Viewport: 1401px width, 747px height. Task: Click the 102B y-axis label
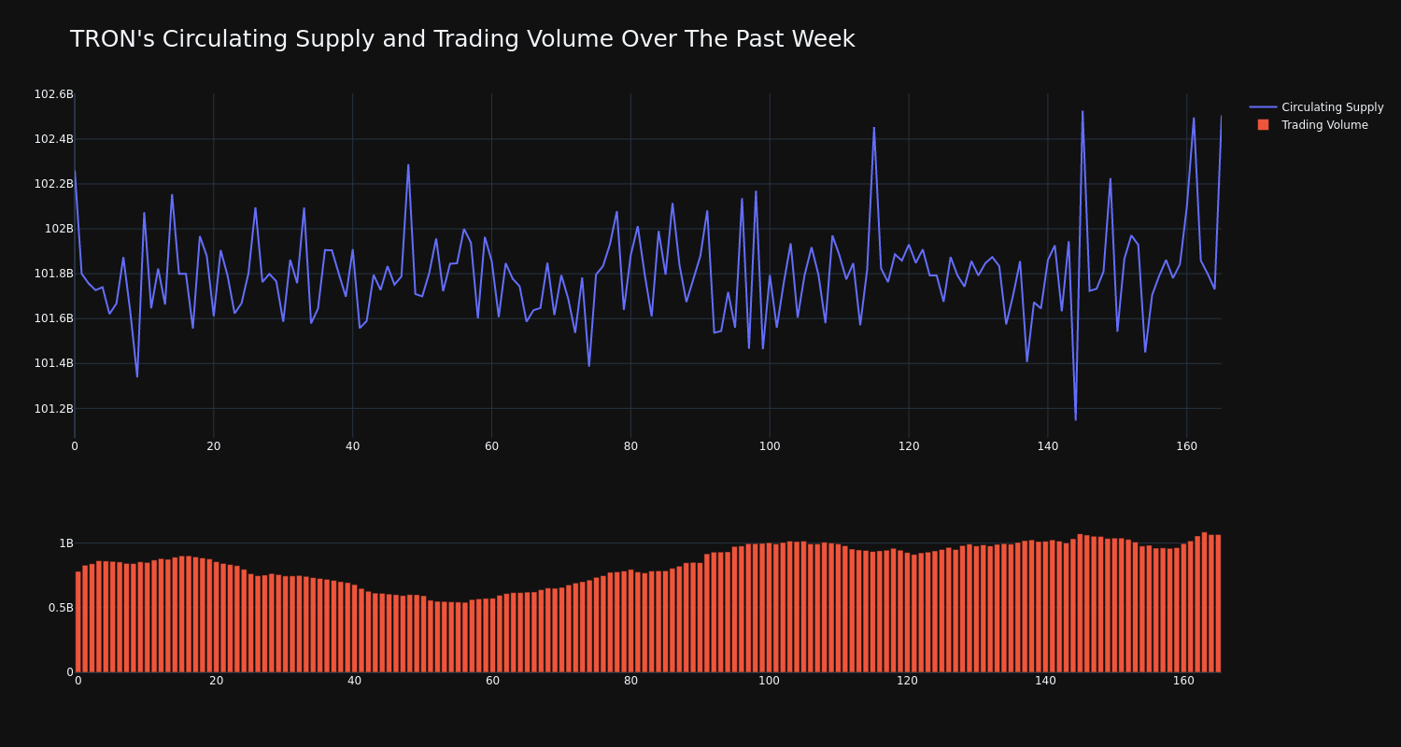point(59,229)
